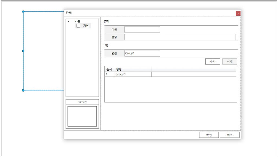Select the Group1 cell in the table
This screenshot has height=157, width=278.
pyautogui.click(x=133, y=74)
